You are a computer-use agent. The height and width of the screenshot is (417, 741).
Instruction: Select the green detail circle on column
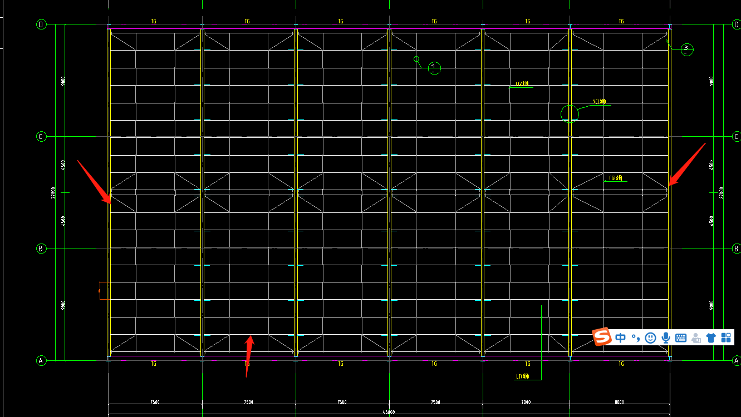tap(570, 114)
